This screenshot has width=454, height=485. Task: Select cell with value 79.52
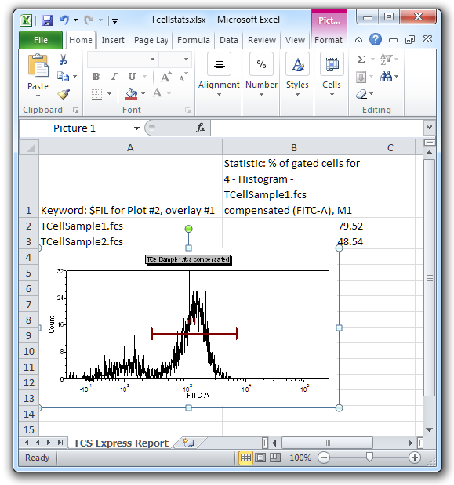293,226
